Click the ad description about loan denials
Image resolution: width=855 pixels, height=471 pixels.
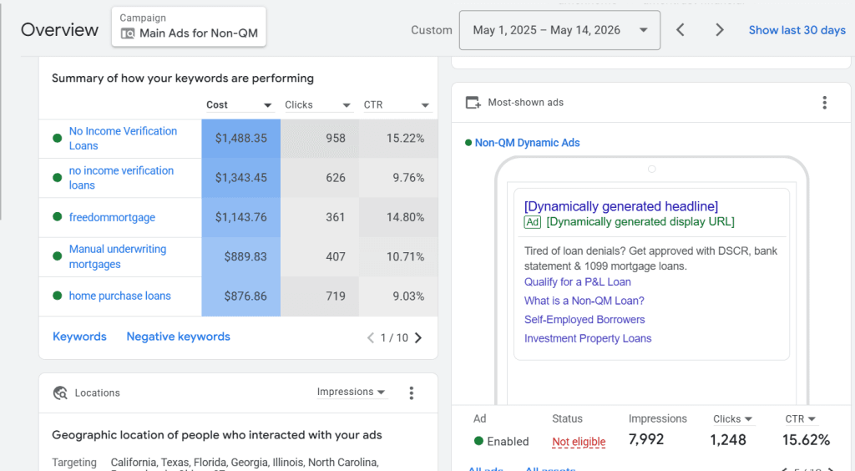point(650,258)
